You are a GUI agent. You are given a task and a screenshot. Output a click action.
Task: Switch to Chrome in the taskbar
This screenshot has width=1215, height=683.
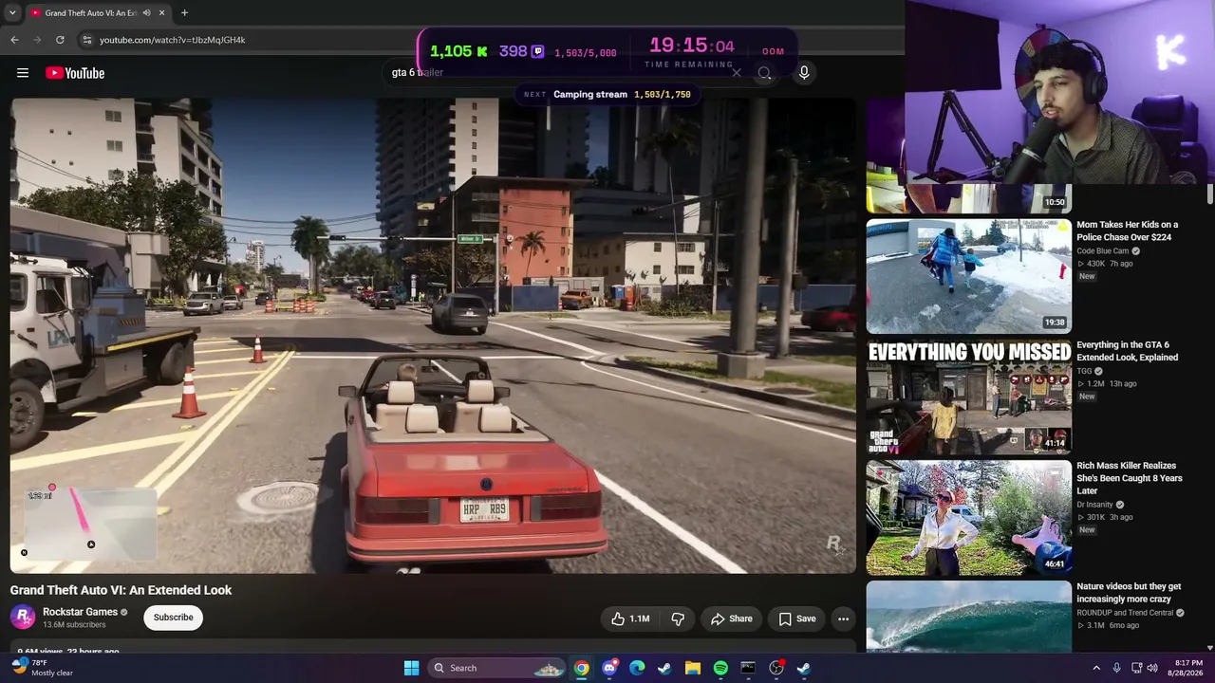click(581, 668)
